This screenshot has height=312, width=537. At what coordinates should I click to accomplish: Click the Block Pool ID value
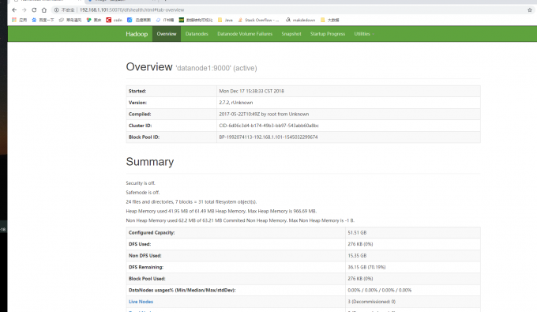[268, 137]
